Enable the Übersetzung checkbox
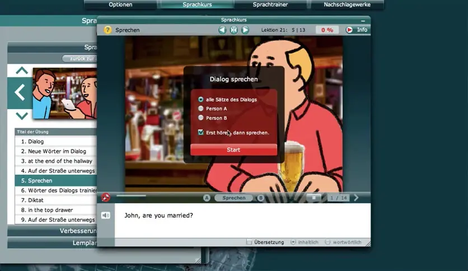 (x=250, y=242)
